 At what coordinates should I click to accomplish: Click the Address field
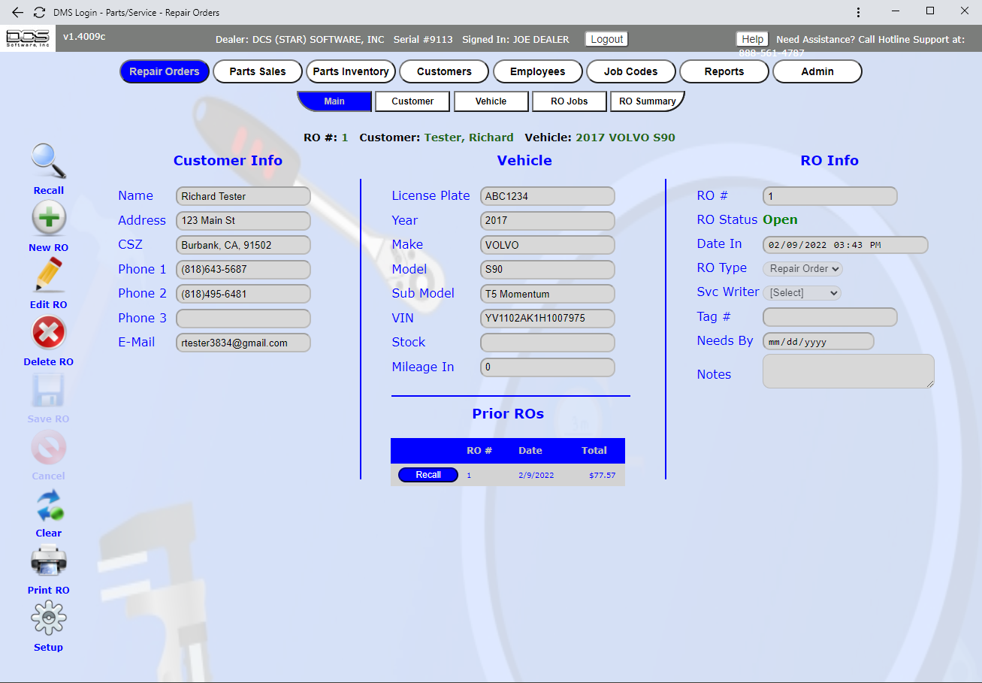(243, 221)
